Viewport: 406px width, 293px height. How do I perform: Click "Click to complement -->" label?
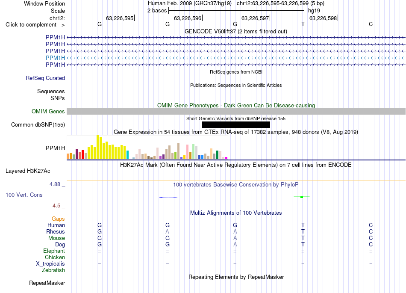35,25
